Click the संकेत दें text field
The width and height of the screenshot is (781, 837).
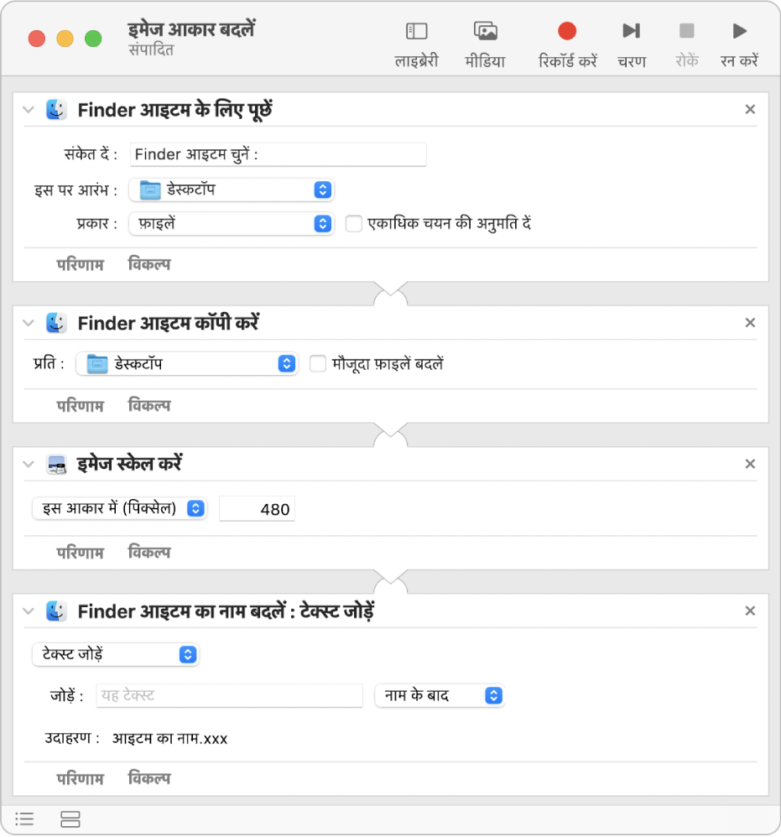coord(278,154)
